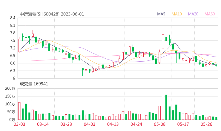221x131 pixels.
Task: Click the MA60 legend label
Action: tap(210, 14)
